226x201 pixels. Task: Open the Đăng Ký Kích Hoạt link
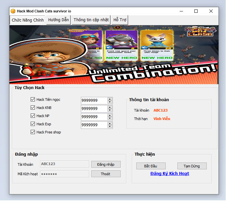170,174
